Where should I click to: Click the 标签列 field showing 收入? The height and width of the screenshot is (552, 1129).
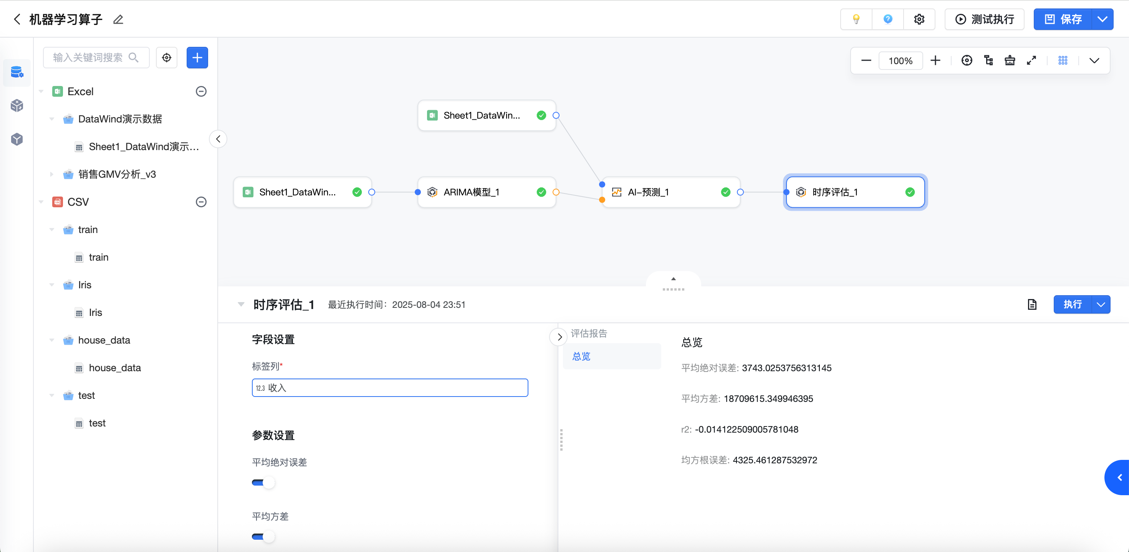[x=390, y=388]
